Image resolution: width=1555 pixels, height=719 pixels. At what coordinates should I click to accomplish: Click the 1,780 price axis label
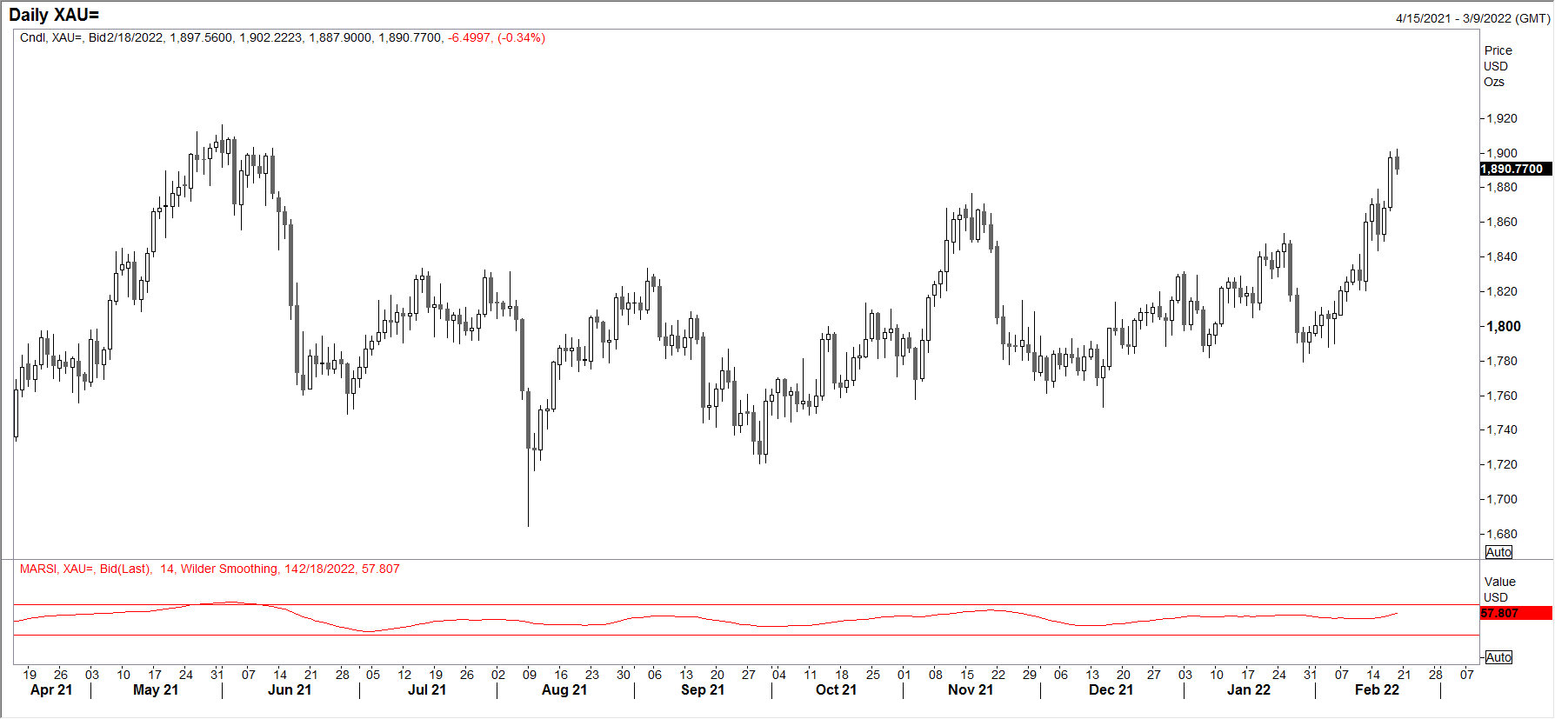point(1502,361)
